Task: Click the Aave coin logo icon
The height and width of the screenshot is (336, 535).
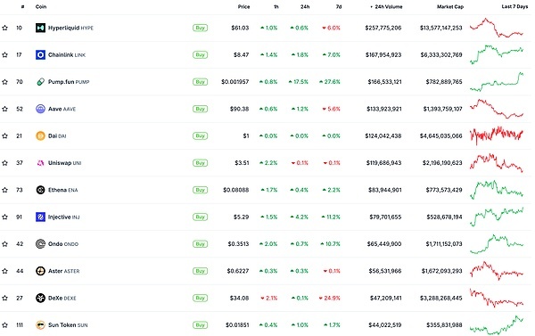Action: click(x=40, y=109)
